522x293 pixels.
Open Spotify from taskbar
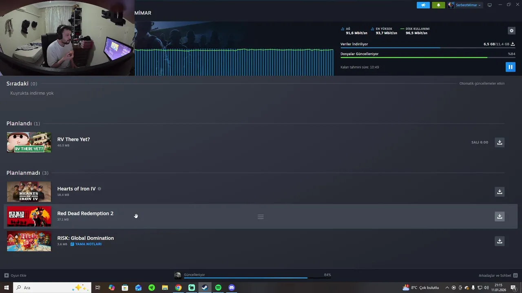[218, 288]
